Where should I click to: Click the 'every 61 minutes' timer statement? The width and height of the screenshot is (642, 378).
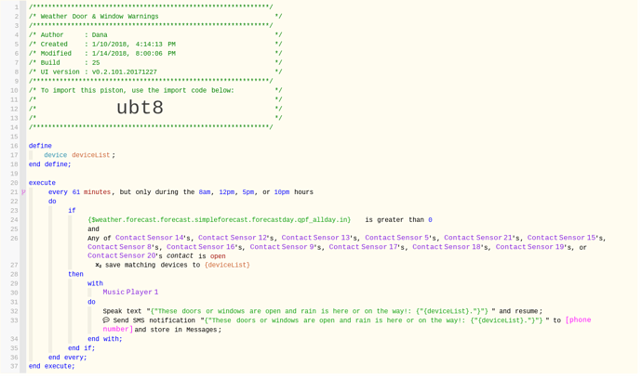[x=80, y=192]
